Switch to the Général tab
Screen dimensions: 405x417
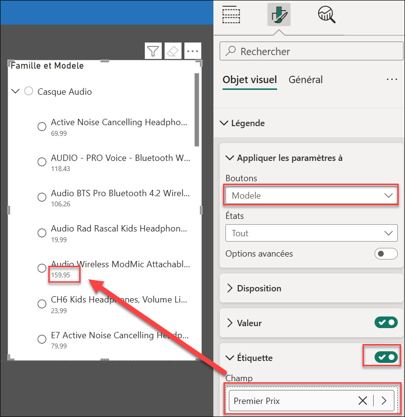pos(306,80)
